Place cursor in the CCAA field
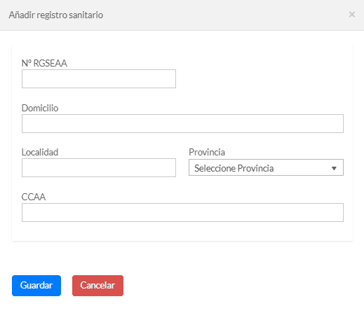 pyautogui.click(x=182, y=212)
